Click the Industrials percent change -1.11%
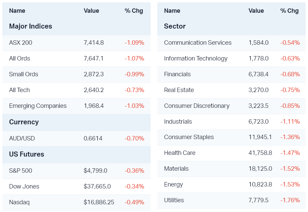 pyautogui.click(x=290, y=122)
